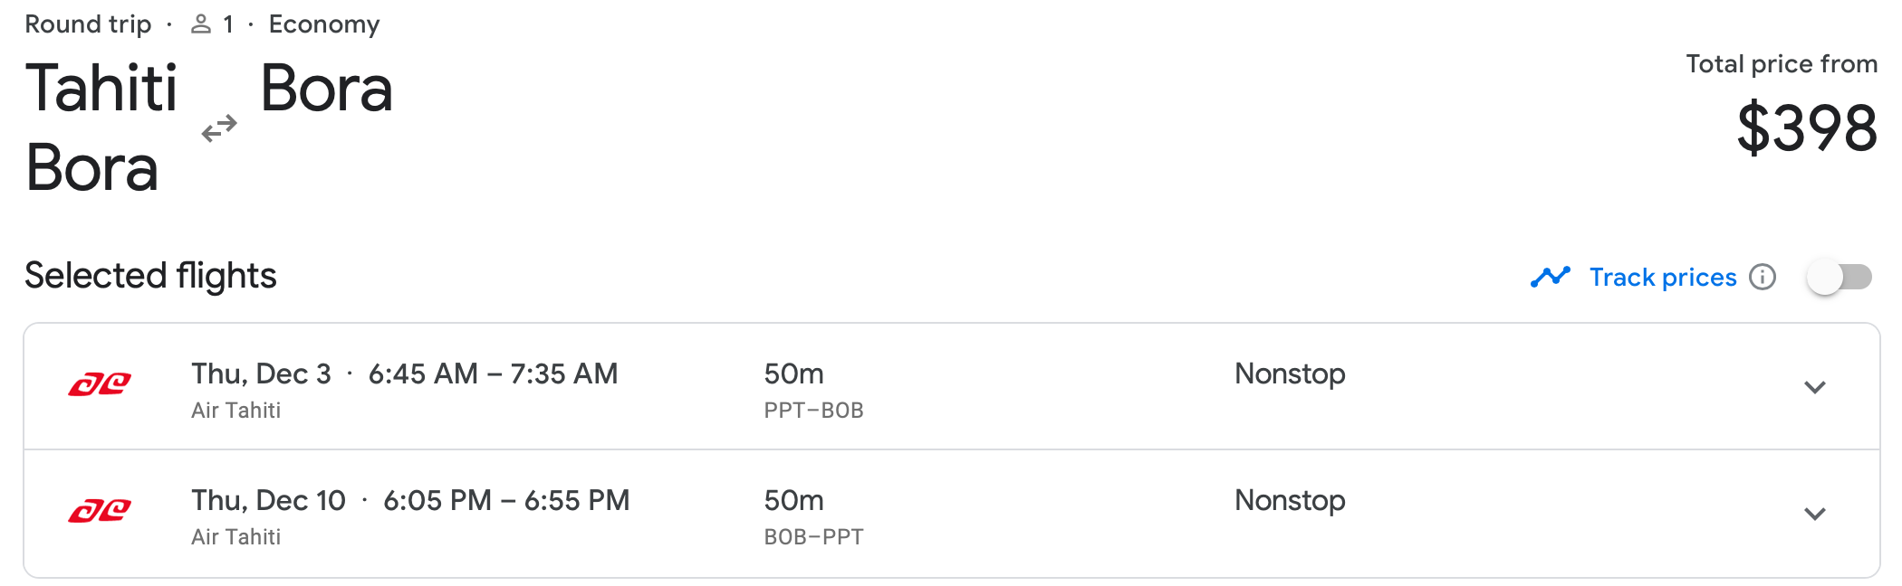1902x586 pixels.
Task: Click the price trend chart icon beside Track prices
Action: pyautogui.click(x=1551, y=277)
